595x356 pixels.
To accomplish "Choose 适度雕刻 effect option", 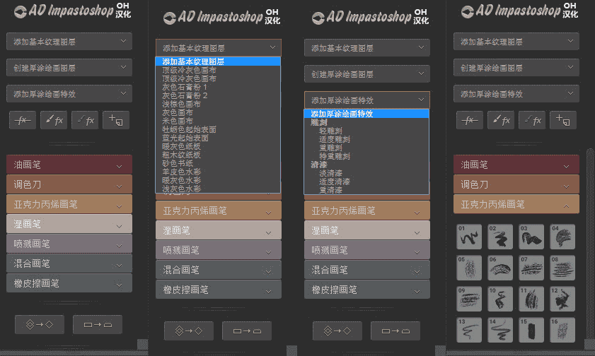I will (x=335, y=139).
